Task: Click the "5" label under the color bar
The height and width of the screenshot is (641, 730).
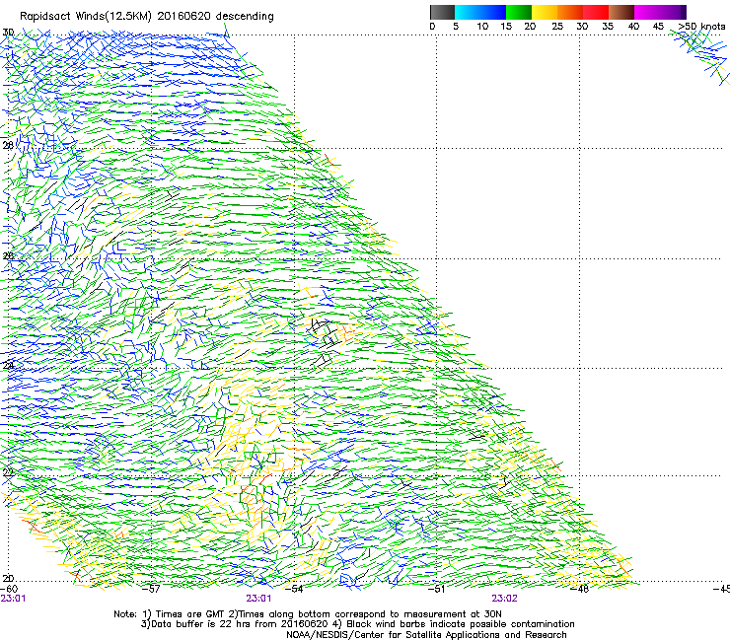Action: (x=456, y=27)
